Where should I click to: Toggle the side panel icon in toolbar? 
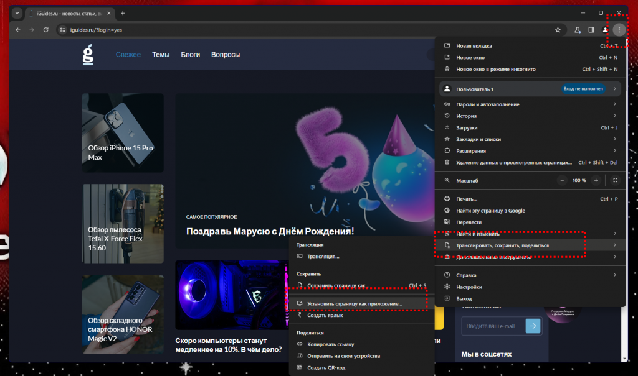(x=591, y=30)
